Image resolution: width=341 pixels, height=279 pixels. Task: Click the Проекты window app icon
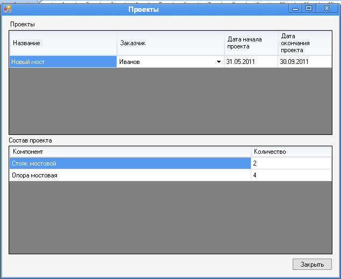pyautogui.click(x=8, y=9)
